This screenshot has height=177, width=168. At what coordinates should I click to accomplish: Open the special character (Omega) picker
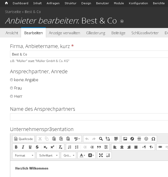pos(153,139)
